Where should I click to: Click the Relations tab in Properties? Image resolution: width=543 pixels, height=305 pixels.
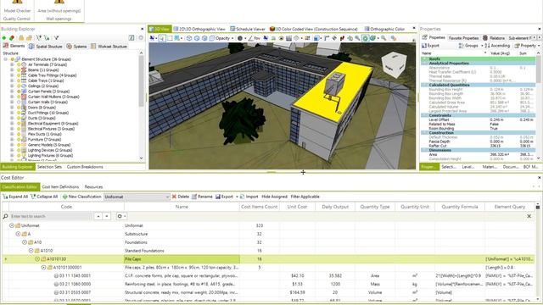click(x=494, y=37)
